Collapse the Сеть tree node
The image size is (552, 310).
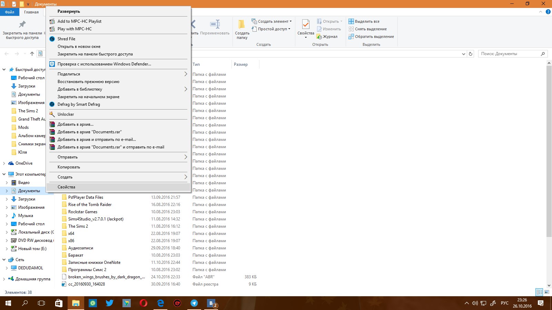pyautogui.click(x=4, y=260)
